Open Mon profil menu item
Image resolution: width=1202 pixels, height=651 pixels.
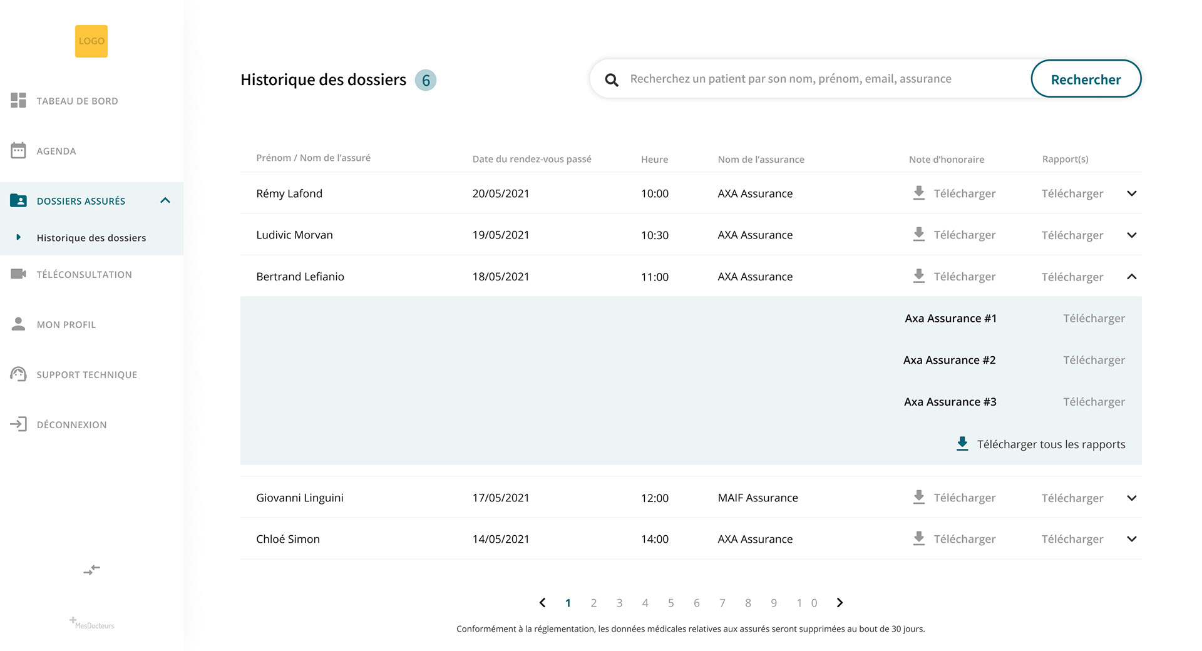click(x=66, y=324)
